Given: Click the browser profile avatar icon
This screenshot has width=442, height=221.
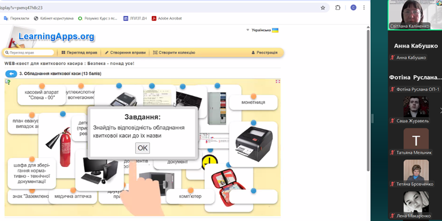Looking at the screenshot, I should [x=353, y=7].
